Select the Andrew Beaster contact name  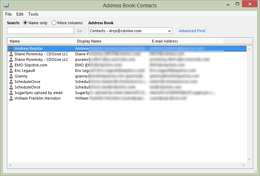(29, 48)
